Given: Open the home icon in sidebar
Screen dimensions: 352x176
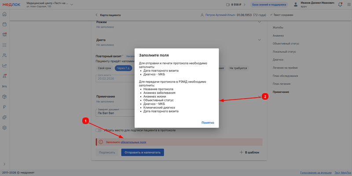Looking at the screenshot, I should tap(4, 14).
